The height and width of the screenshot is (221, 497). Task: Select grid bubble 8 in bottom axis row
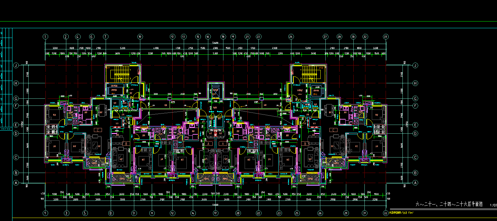tap(111, 213)
